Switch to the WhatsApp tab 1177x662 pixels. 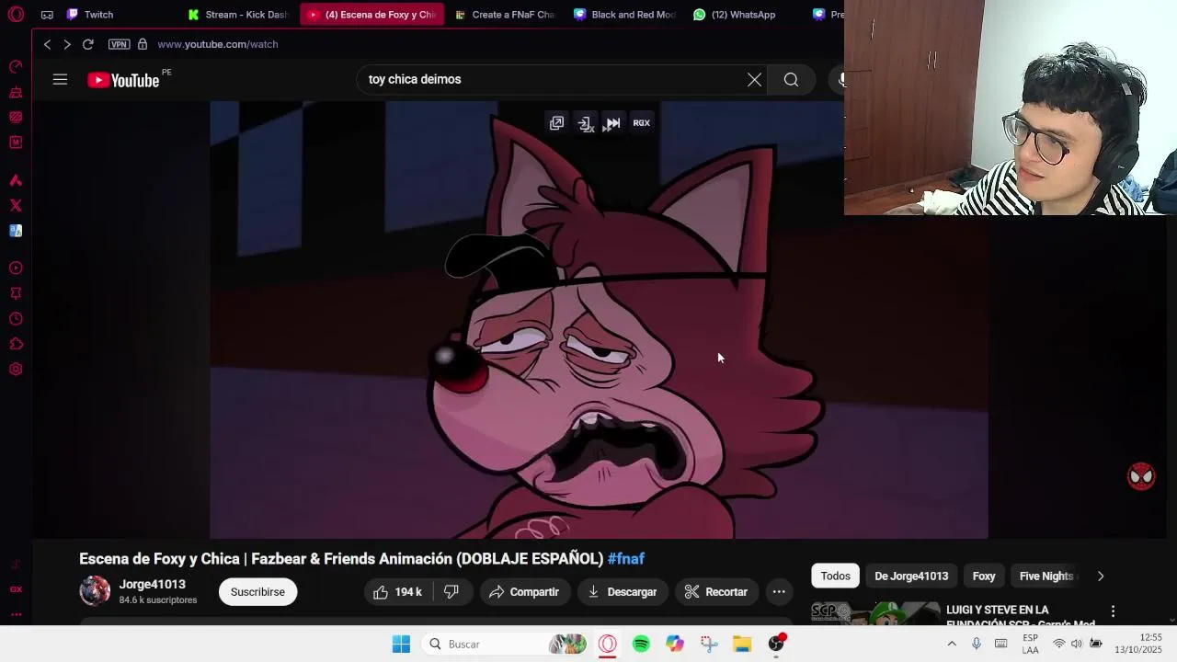coord(735,15)
